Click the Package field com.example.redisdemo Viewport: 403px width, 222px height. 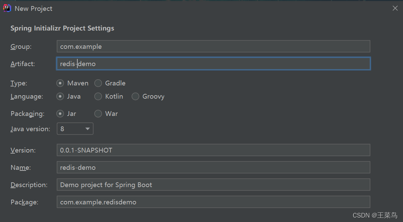[x=213, y=202]
